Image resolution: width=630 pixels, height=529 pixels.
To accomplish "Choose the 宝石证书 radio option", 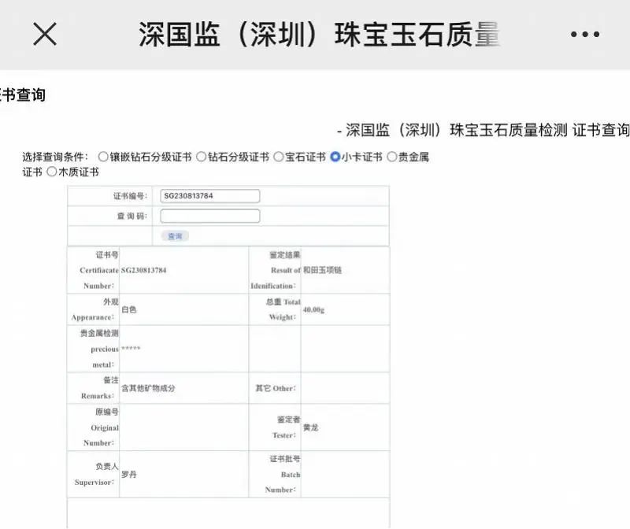I will pyautogui.click(x=278, y=157).
